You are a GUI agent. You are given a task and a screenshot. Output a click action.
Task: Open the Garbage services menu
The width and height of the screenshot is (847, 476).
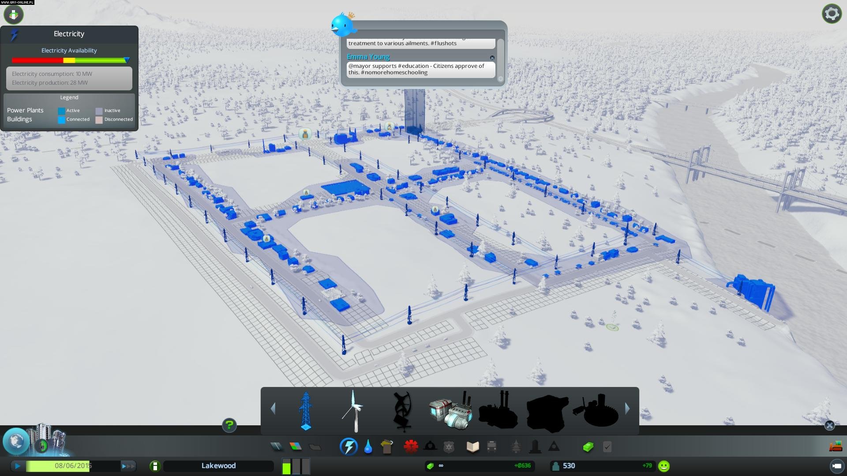[387, 447]
